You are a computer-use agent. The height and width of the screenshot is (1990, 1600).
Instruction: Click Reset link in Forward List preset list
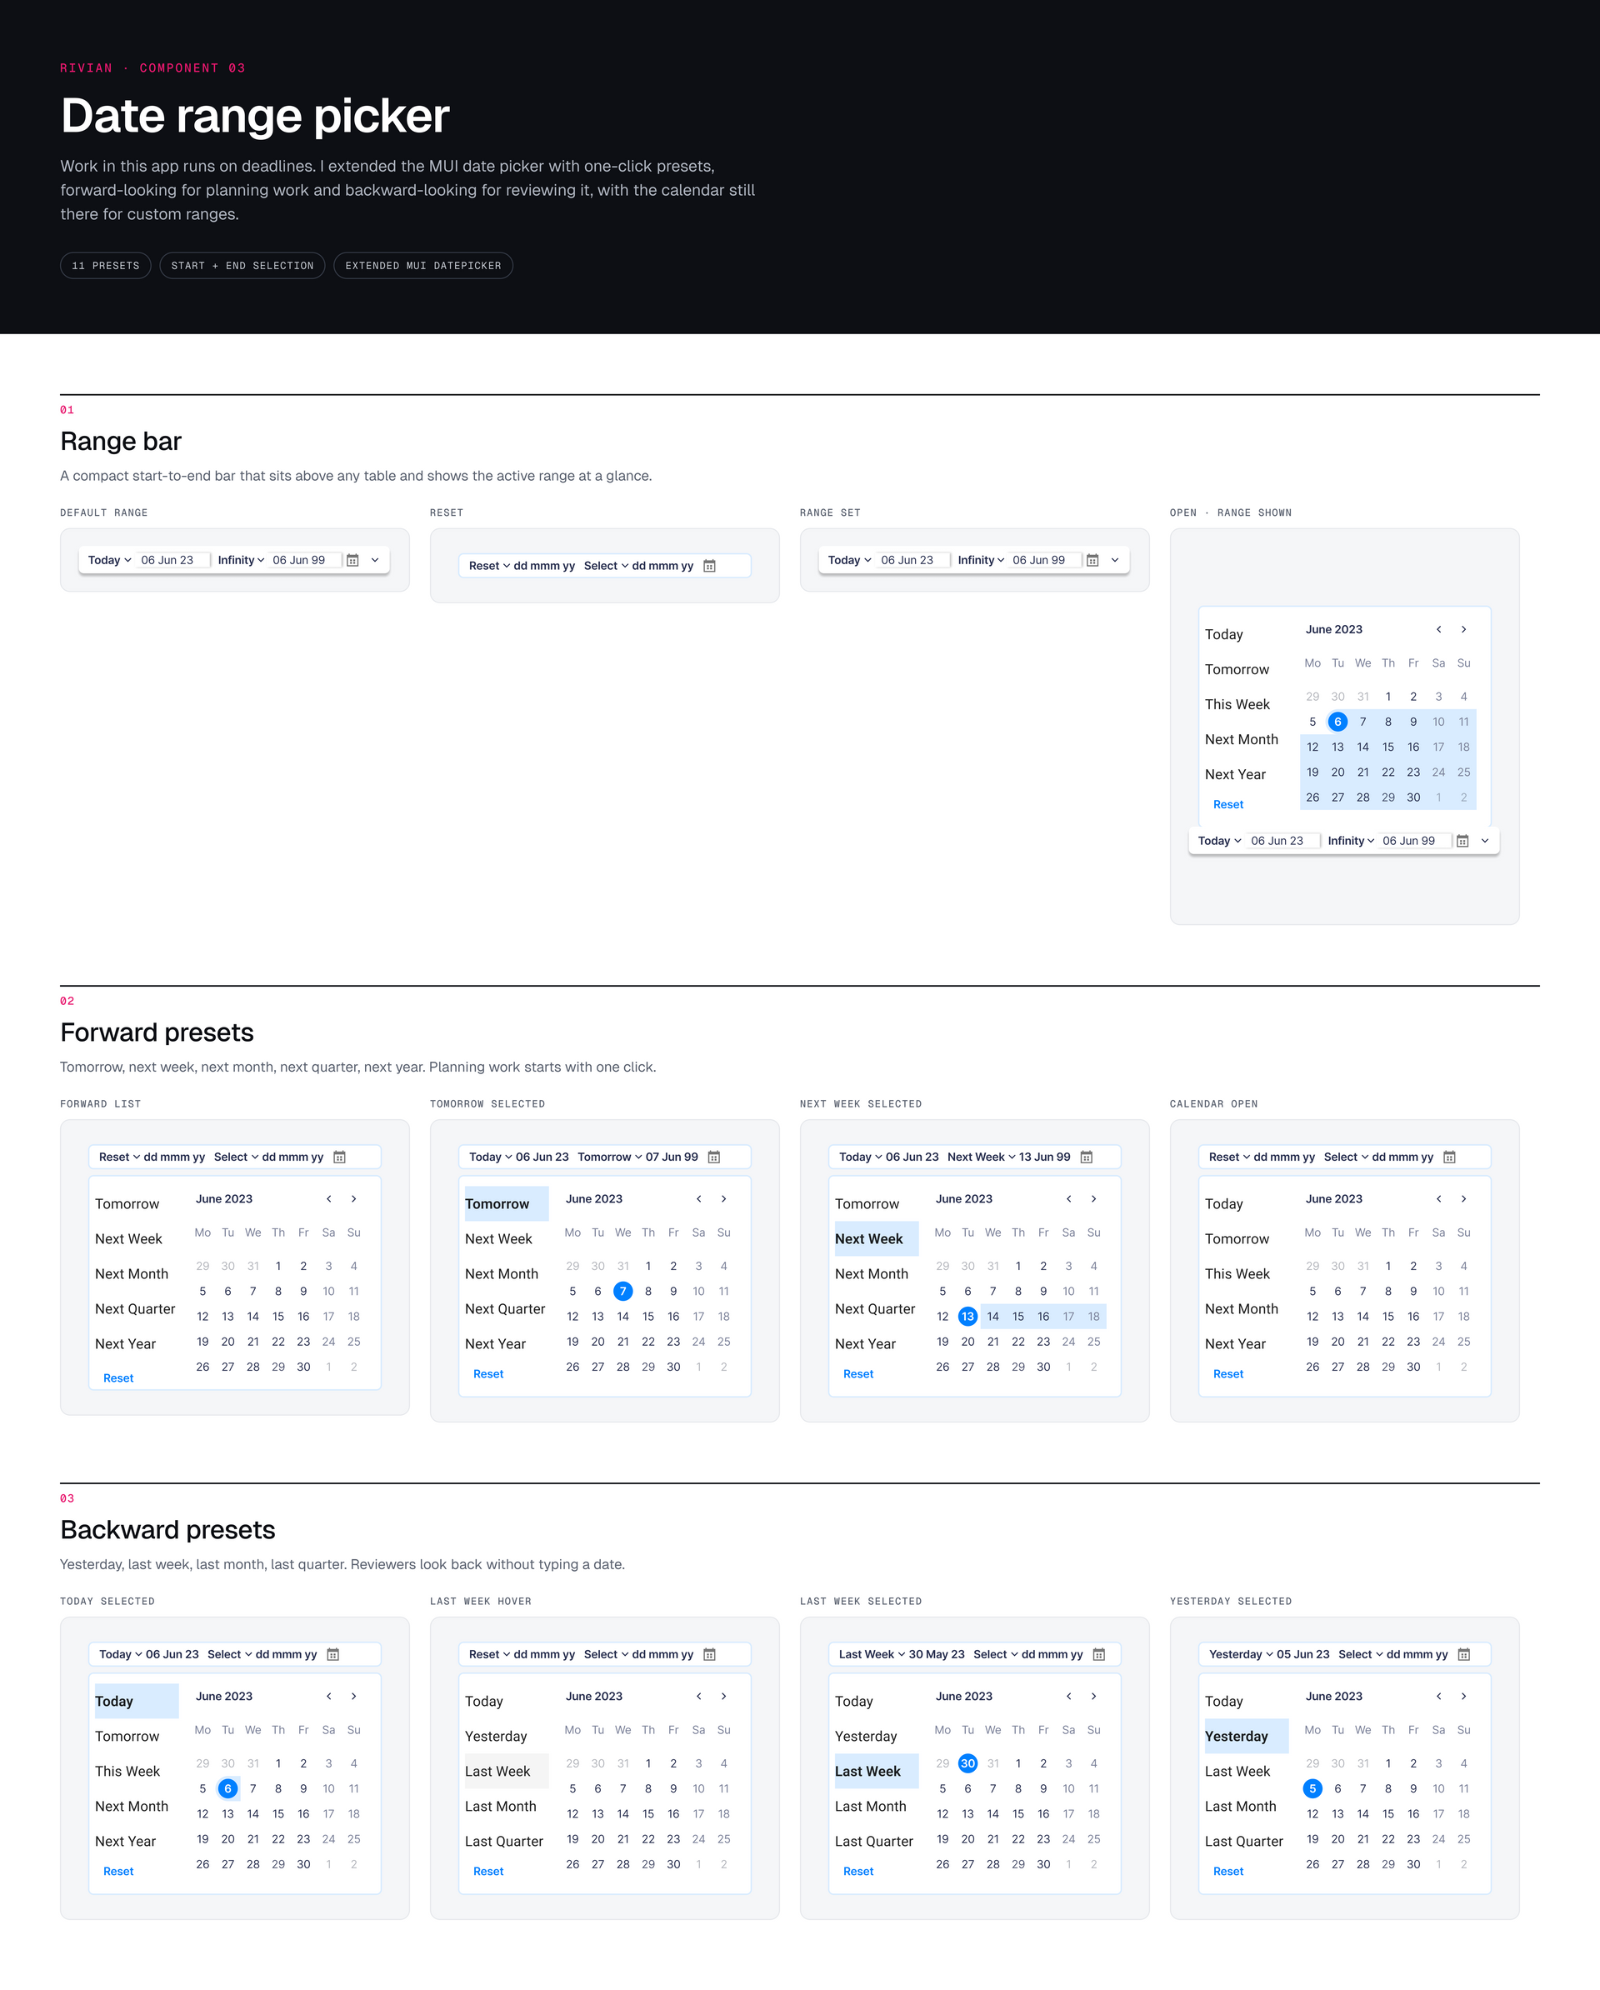click(x=118, y=1378)
